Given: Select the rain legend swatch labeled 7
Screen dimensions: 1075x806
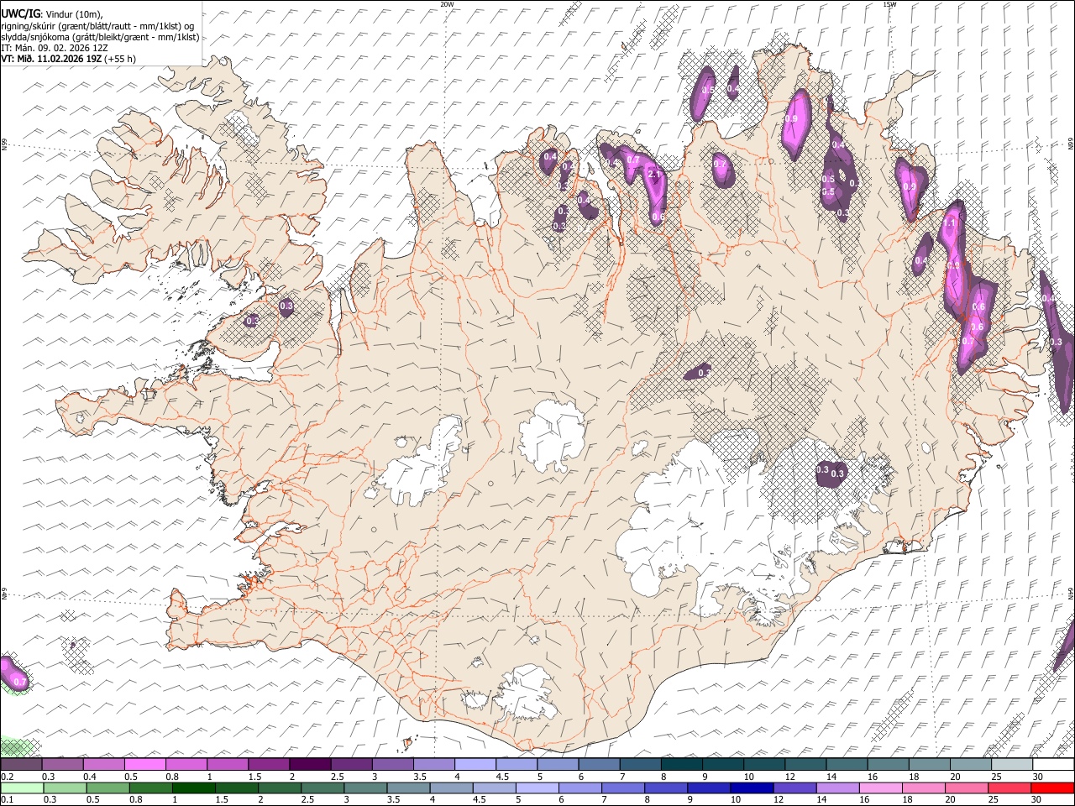Looking at the screenshot, I should (x=623, y=788).
